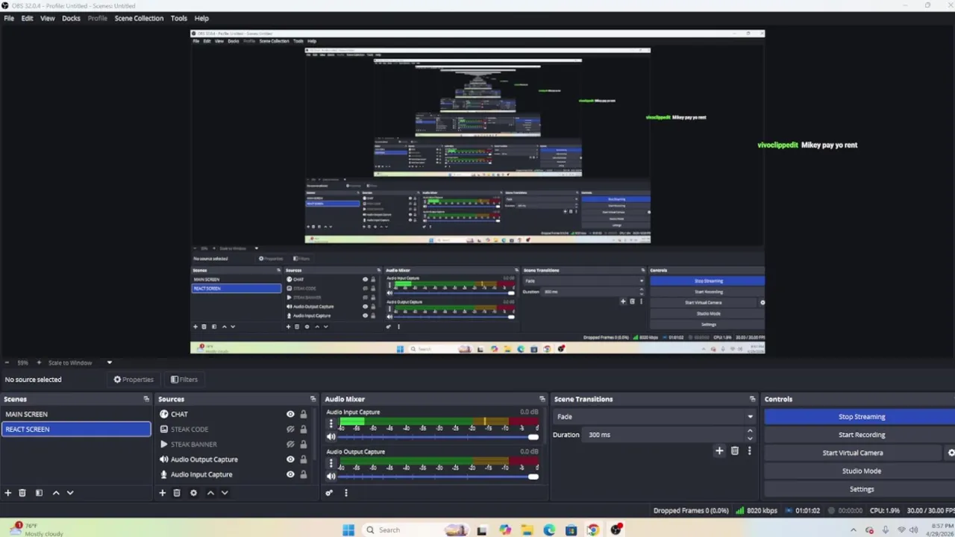The width and height of the screenshot is (955, 537).
Task: Open the Docks menu
Action: coord(71,18)
